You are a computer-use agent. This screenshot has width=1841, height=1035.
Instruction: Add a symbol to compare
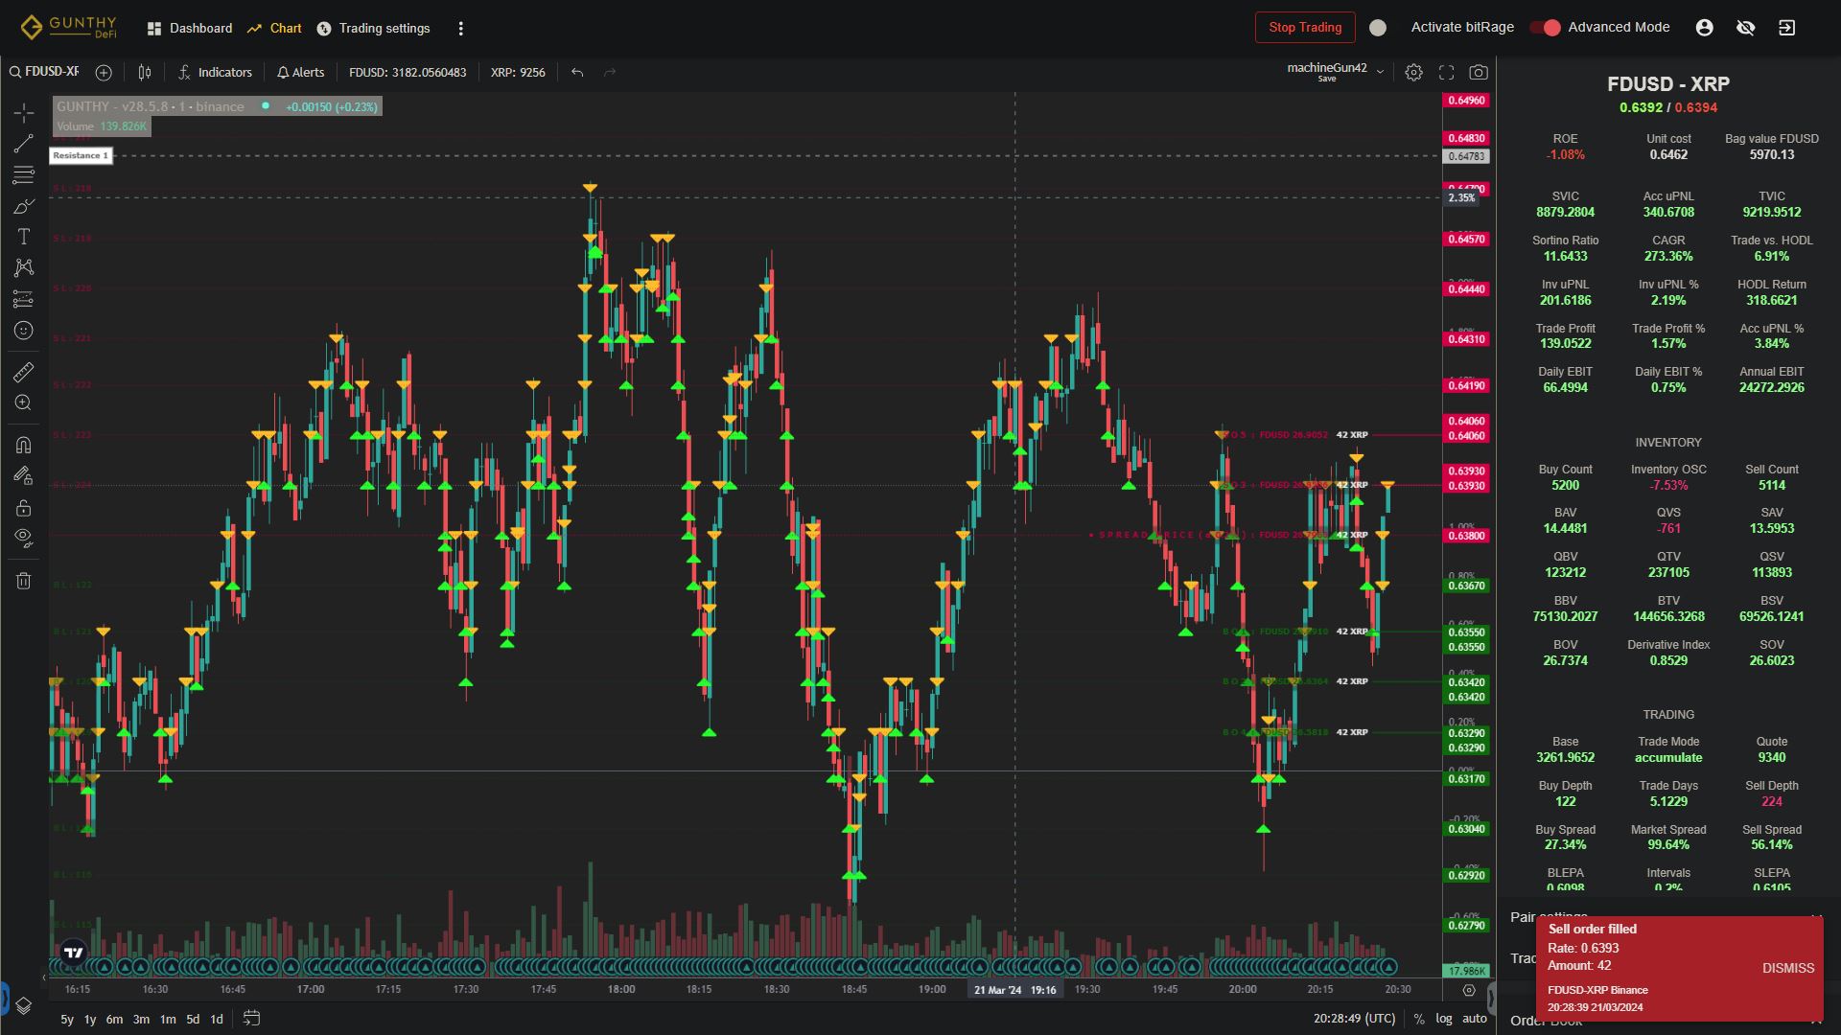click(x=104, y=72)
